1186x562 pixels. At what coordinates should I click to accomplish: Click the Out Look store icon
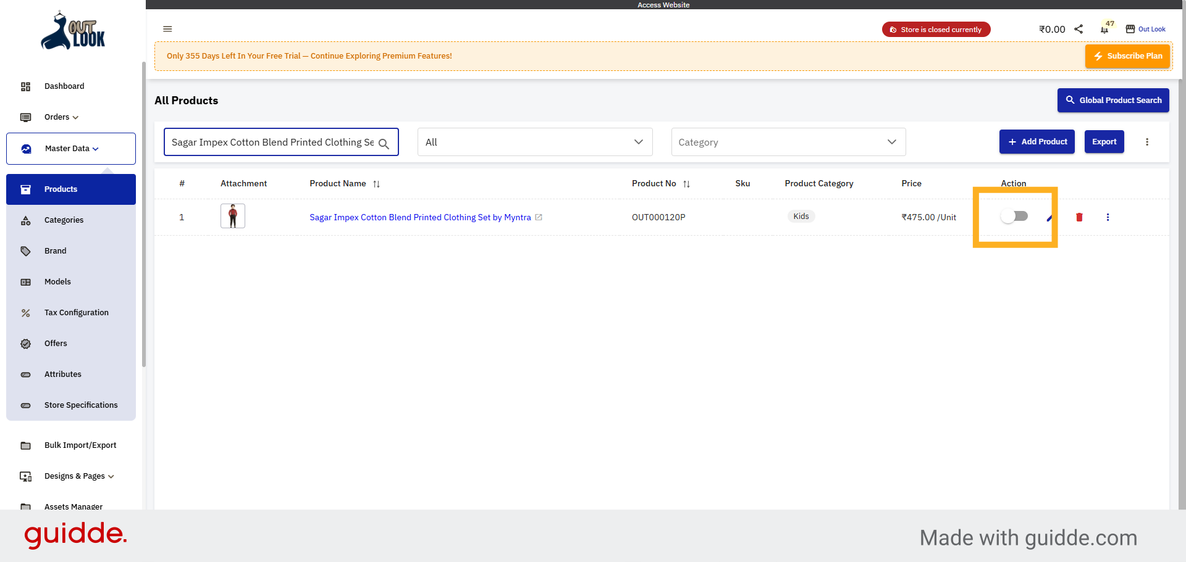point(1130,29)
